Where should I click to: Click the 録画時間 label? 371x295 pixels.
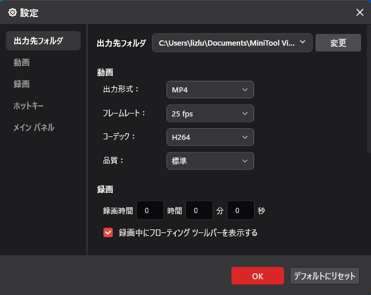[x=118, y=210]
